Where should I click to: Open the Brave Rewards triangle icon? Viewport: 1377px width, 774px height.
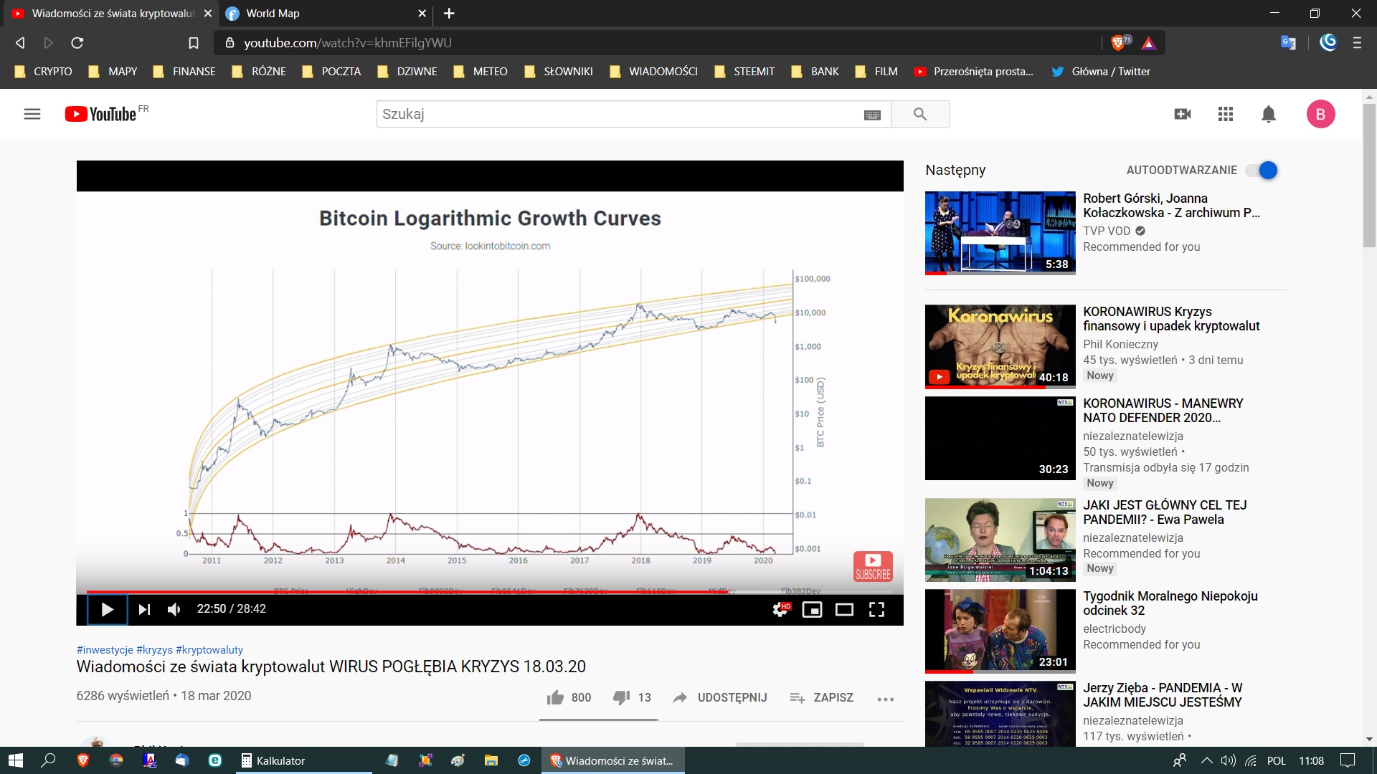[x=1149, y=43]
